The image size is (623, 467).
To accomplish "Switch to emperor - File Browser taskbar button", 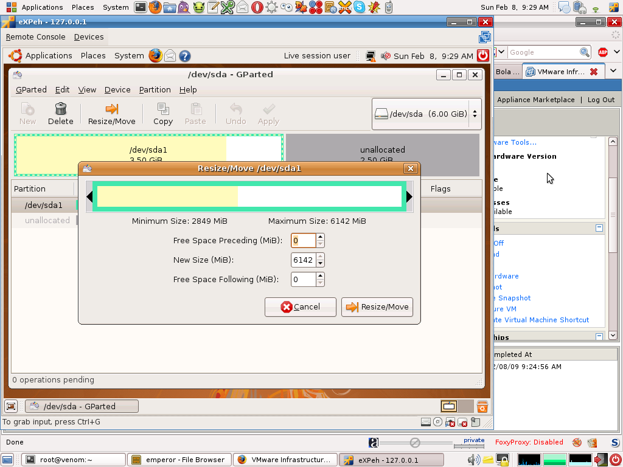I will (179, 460).
